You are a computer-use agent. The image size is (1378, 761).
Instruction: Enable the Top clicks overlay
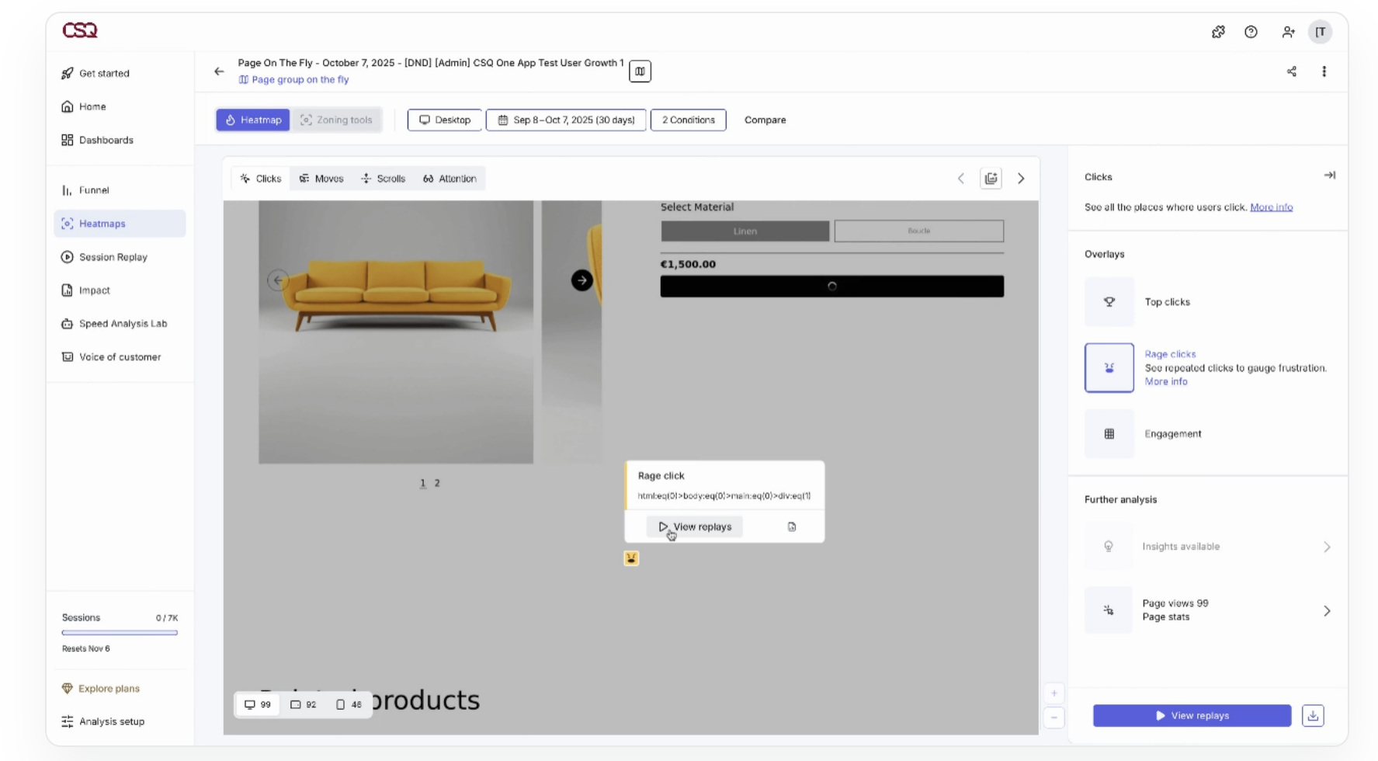click(x=1109, y=302)
